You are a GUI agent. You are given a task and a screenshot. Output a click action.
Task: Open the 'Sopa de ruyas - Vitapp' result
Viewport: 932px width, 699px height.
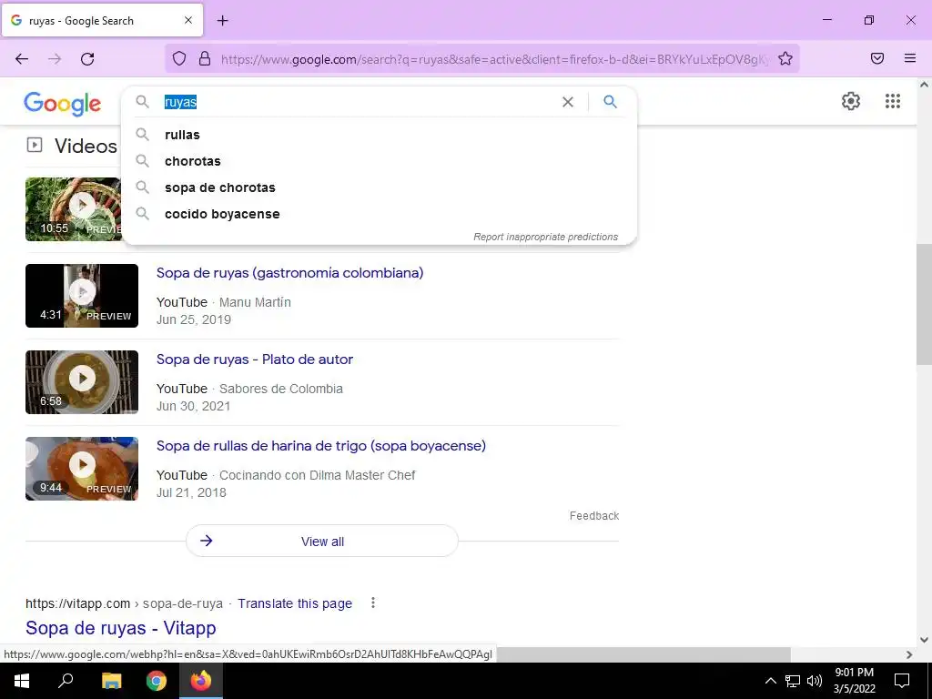point(121,628)
